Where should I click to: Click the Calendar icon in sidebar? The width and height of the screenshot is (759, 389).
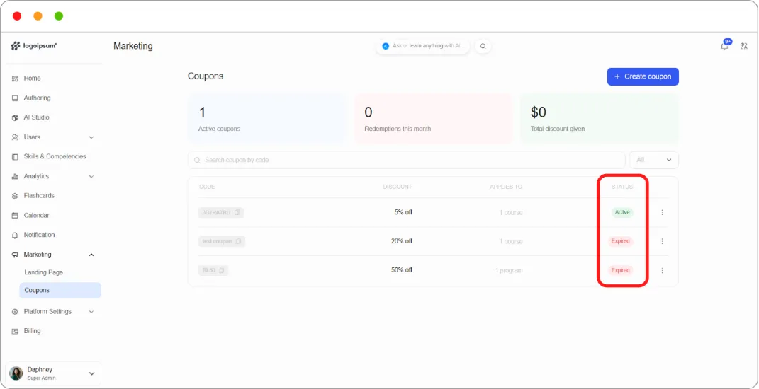tap(14, 216)
